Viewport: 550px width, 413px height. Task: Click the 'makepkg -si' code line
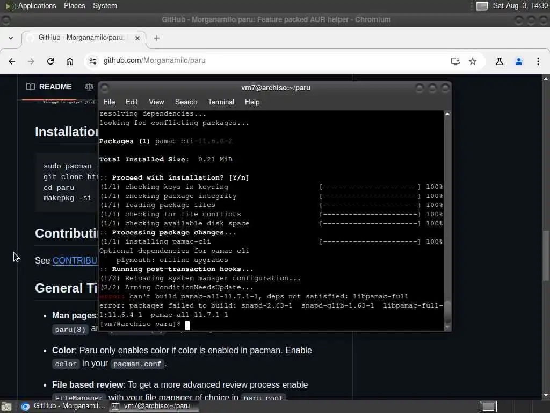pos(67,198)
